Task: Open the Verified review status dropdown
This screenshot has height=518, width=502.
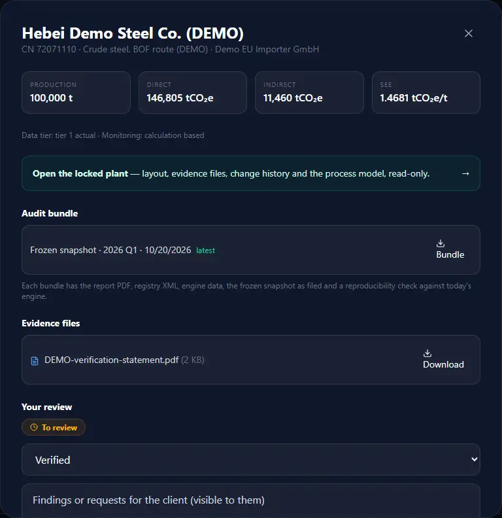Action: coord(250,460)
